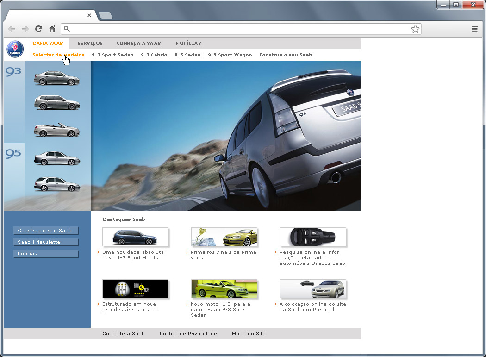
Task: Reload the page
Action: 38,29
